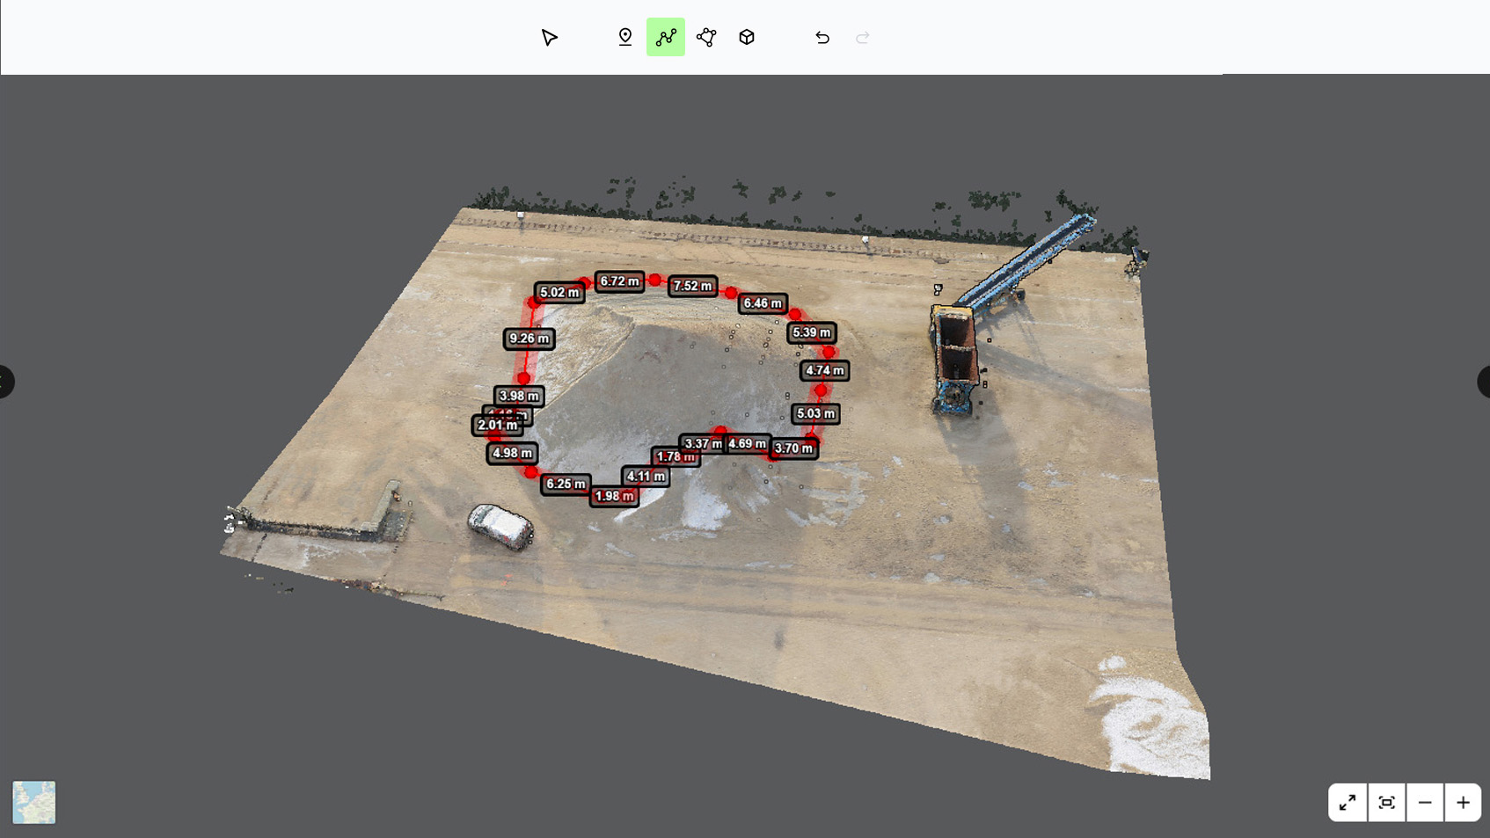This screenshot has width=1490, height=838.
Task: Expand the right side panel
Action: 1484,382
